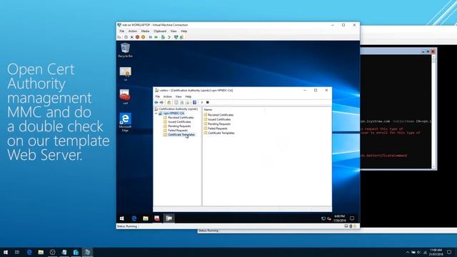Open Help menu in Virtual Machine Connection
This screenshot has width=457, height=257.
(184, 31)
